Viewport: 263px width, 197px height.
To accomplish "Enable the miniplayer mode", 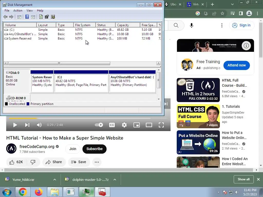I will click(x=137, y=125).
